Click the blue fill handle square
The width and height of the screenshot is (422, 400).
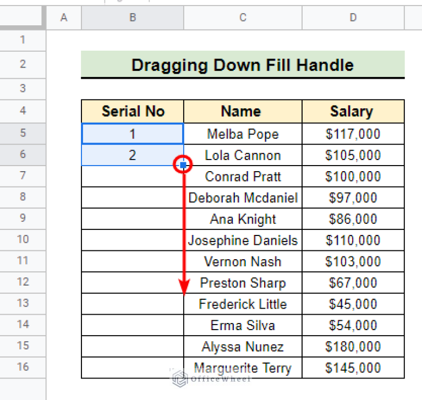pos(183,165)
